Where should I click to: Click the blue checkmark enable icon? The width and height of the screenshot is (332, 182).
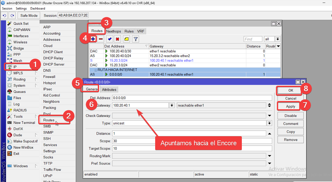[x=110, y=39]
